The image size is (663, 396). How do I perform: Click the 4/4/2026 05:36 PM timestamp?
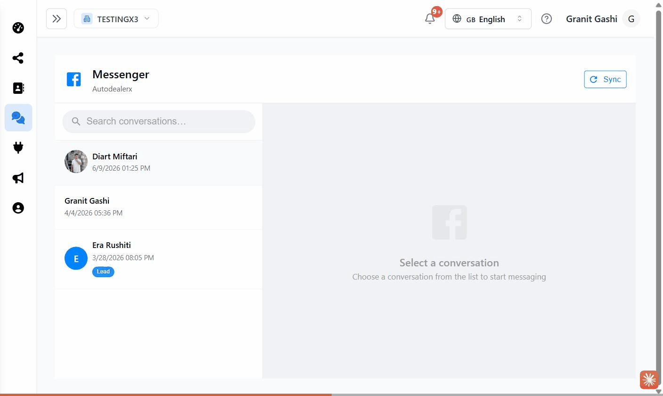point(93,213)
